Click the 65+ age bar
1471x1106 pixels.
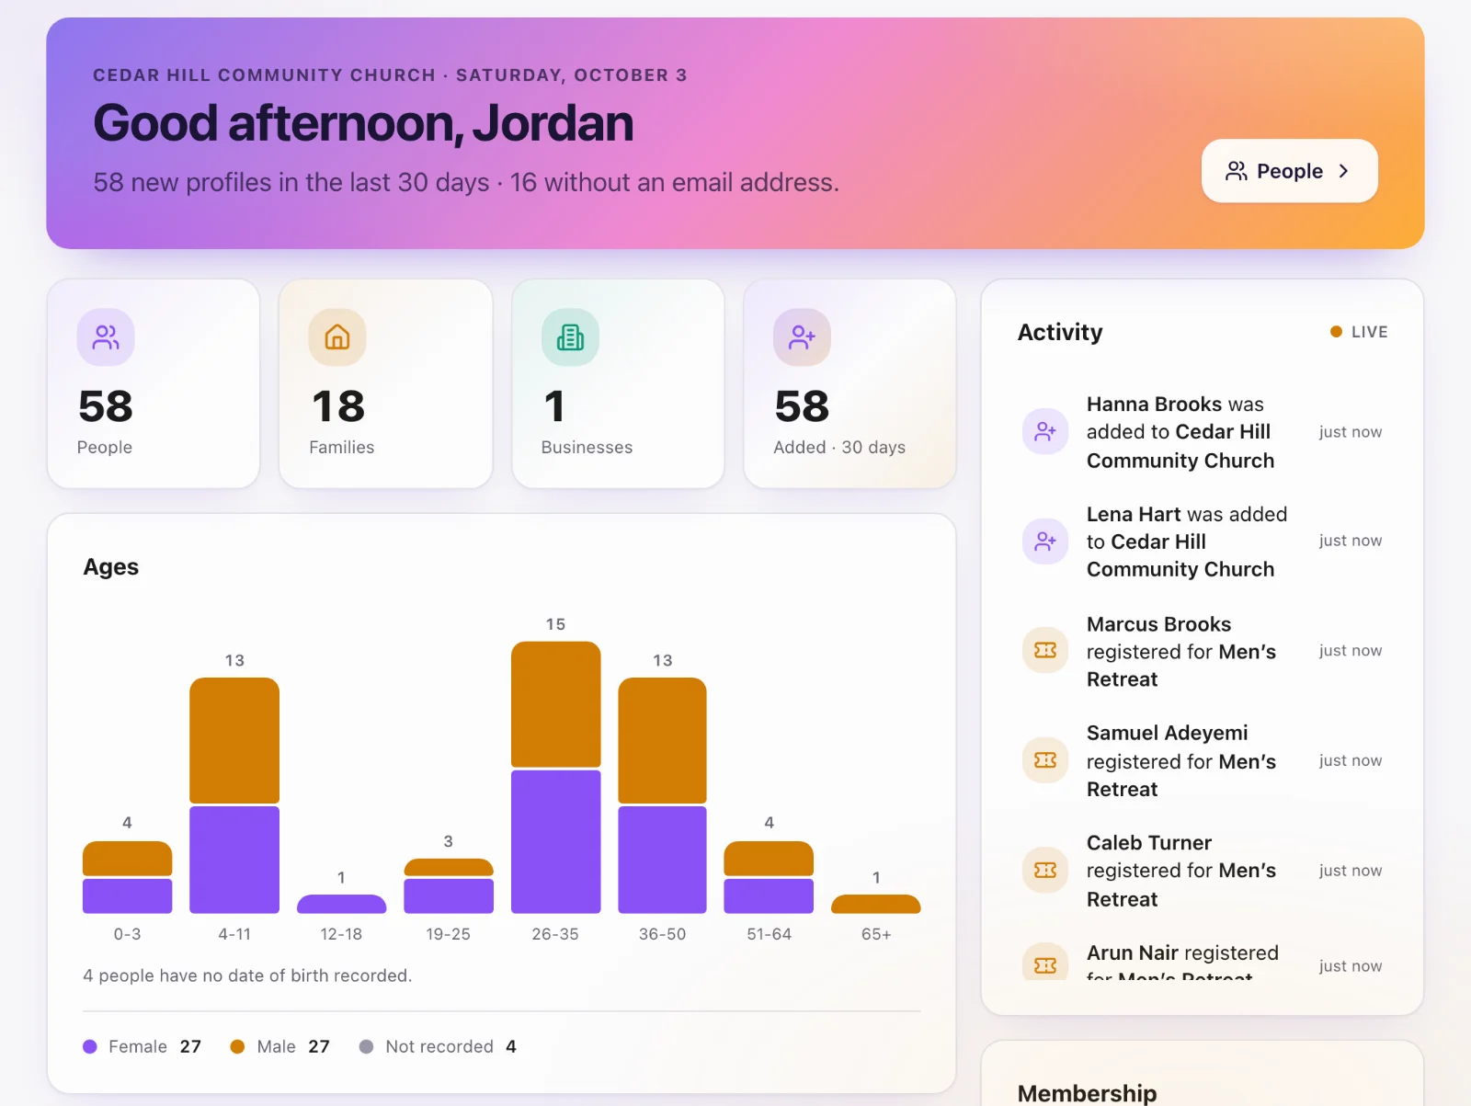876,904
